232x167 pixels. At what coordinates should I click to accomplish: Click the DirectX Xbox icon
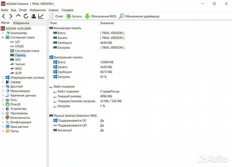click(7, 104)
